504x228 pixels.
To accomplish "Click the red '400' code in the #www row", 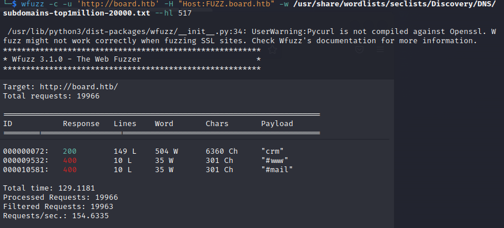I will (x=70, y=160).
